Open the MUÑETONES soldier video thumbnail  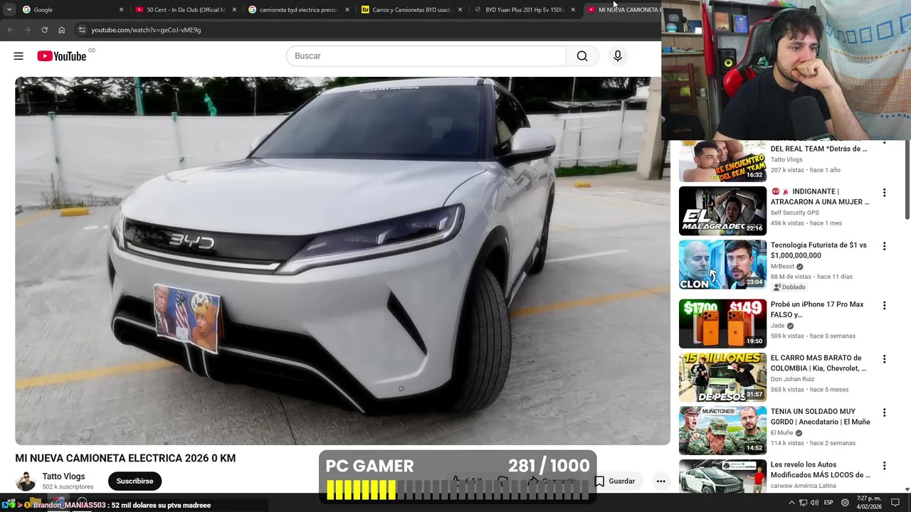point(722,430)
